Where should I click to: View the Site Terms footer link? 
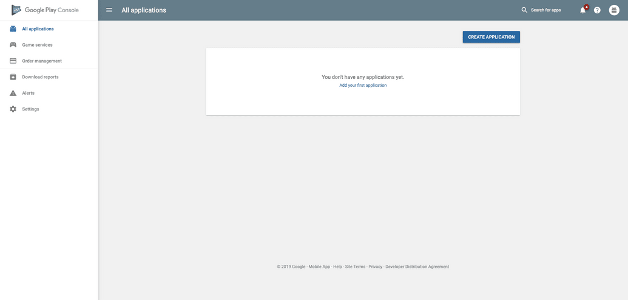pyautogui.click(x=355, y=267)
